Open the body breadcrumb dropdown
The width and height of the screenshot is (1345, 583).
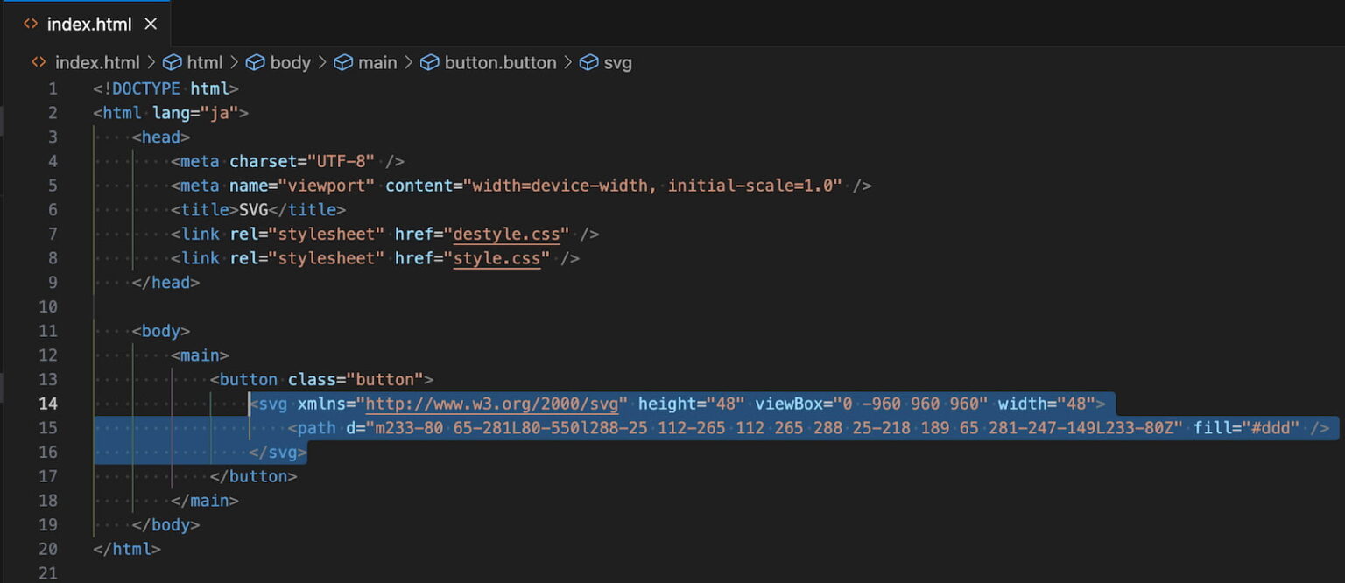click(290, 62)
